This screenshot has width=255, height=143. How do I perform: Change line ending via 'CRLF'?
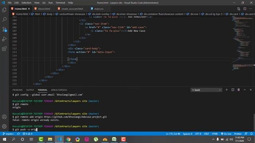pyautogui.click(x=206, y=134)
